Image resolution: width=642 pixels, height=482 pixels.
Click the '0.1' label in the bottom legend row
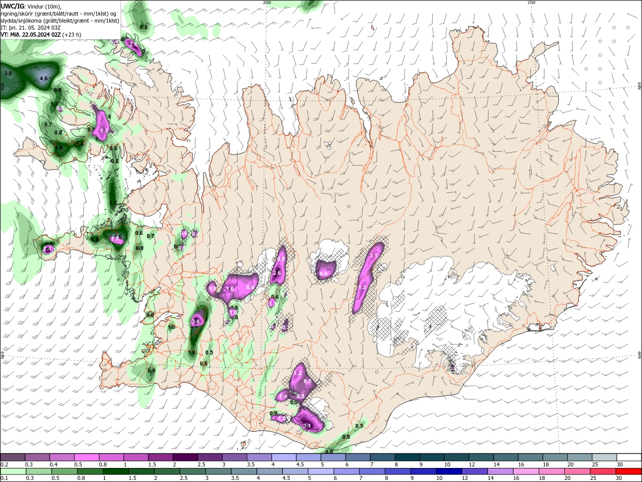(x=4, y=478)
